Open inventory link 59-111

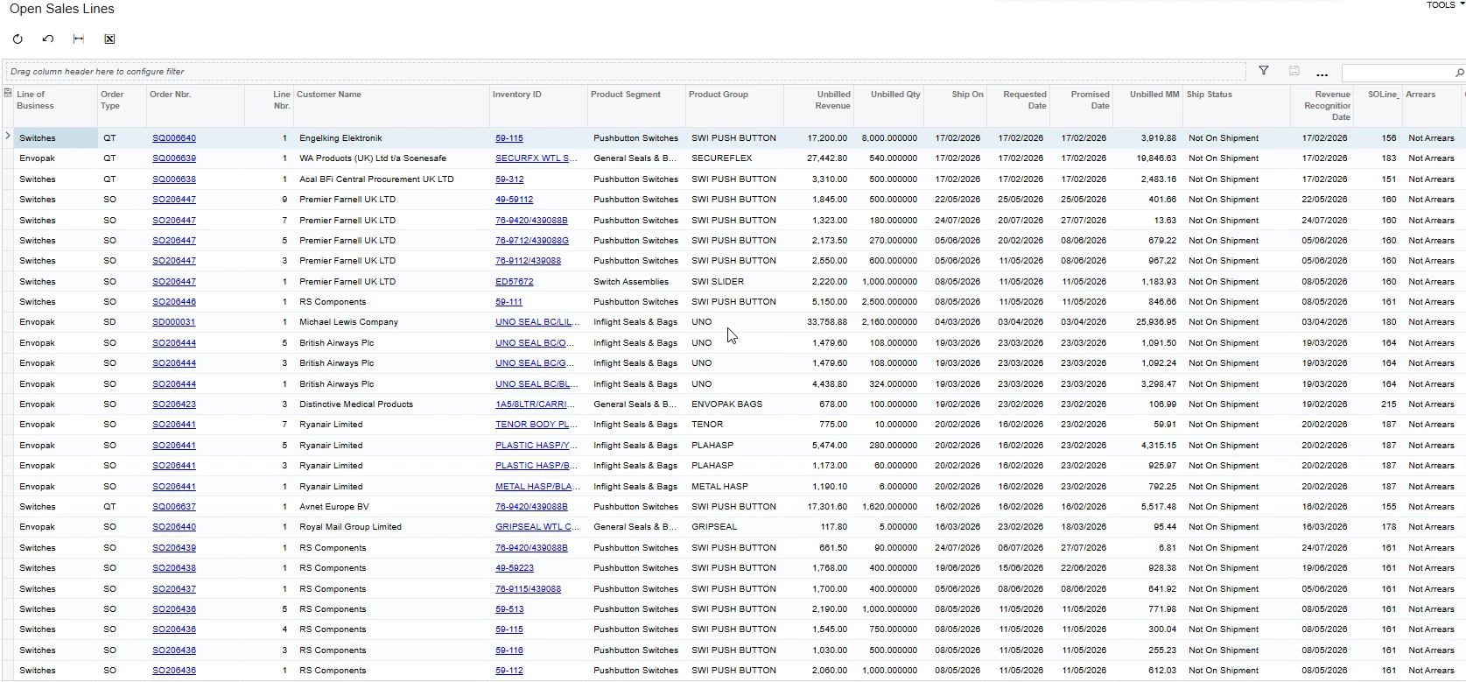[x=509, y=302]
